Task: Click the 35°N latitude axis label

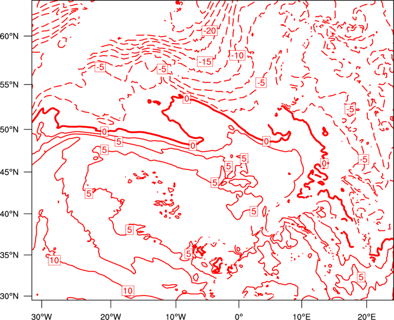Action: click(x=9, y=255)
